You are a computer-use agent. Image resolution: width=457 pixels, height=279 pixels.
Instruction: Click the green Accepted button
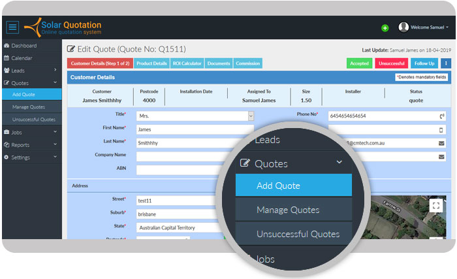point(359,63)
